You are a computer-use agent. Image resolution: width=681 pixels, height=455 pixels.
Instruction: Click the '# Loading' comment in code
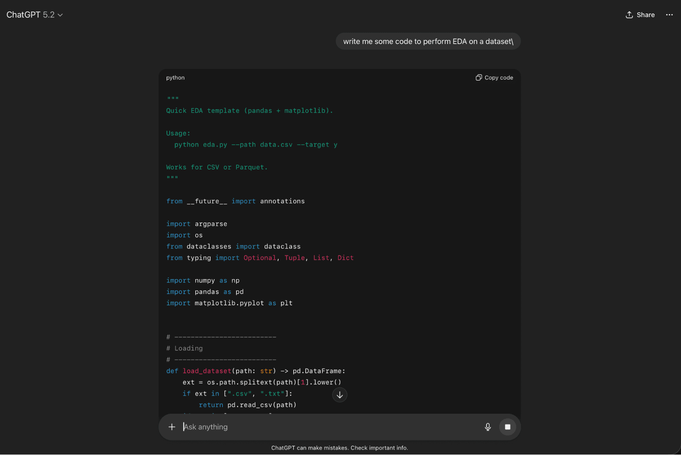coord(185,349)
